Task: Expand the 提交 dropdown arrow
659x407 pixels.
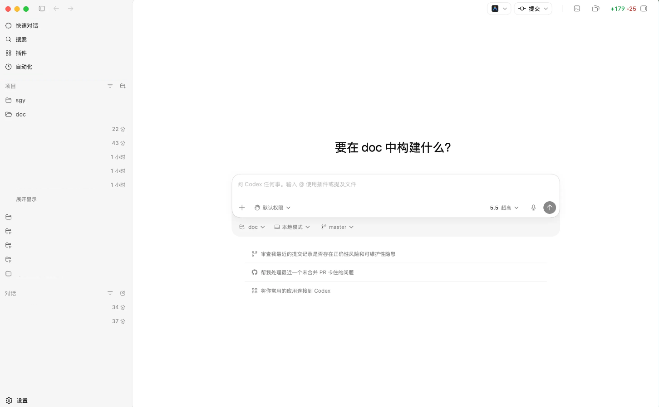Action: [x=546, y=9]
